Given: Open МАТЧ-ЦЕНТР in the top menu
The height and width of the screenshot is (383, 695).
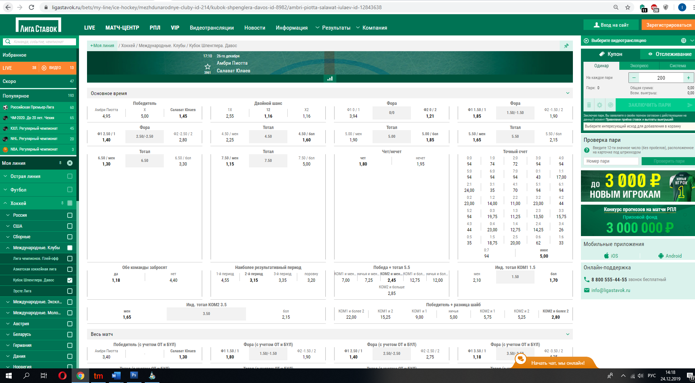Looking at the screenshot, I should click(x=122, y=28).
